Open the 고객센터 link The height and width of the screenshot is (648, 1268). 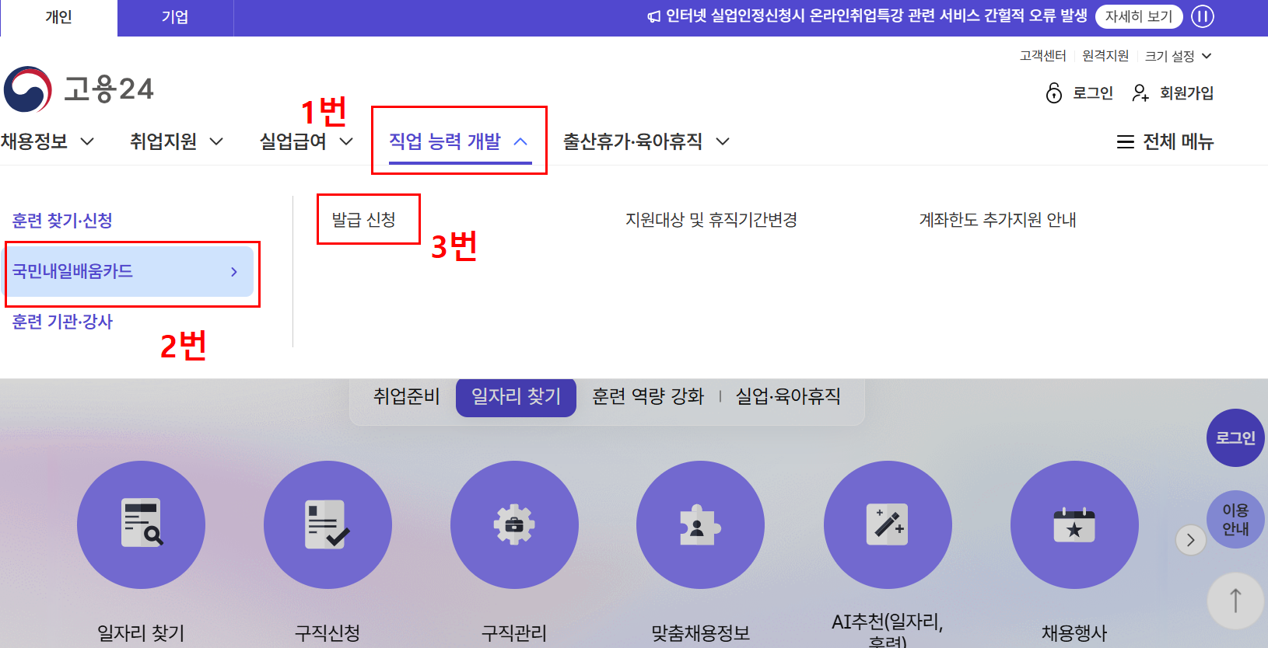point(1042,56)
